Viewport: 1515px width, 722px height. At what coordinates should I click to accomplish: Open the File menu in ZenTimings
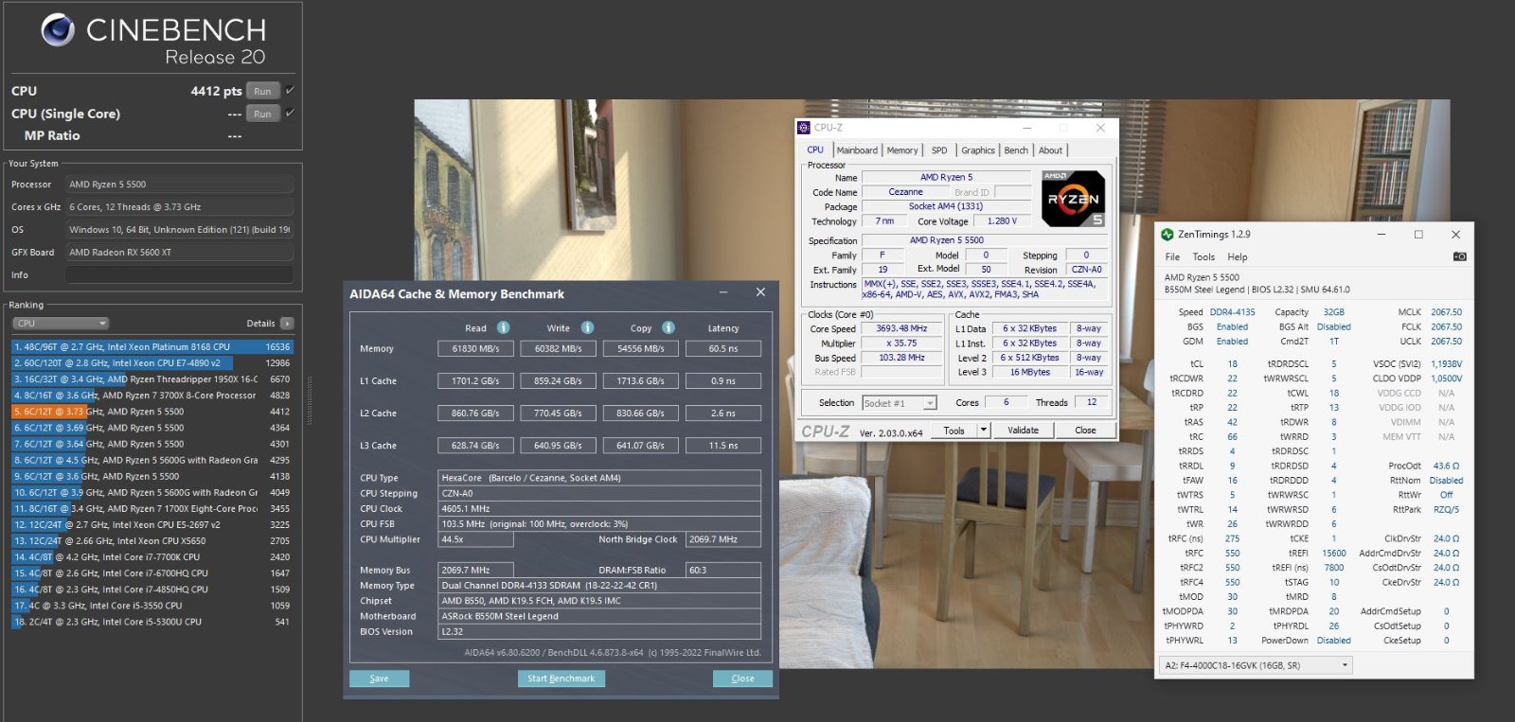point(1172,257)
